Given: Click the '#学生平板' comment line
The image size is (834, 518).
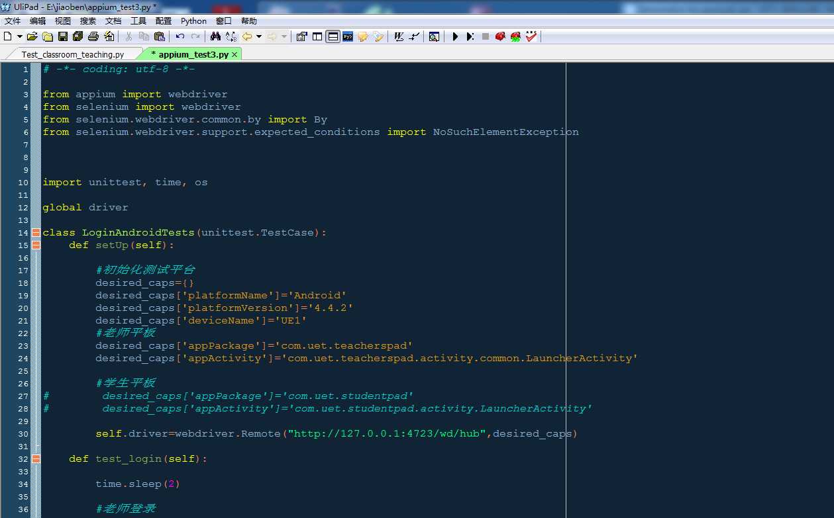Looking at the screenshot, I should 125,383.
